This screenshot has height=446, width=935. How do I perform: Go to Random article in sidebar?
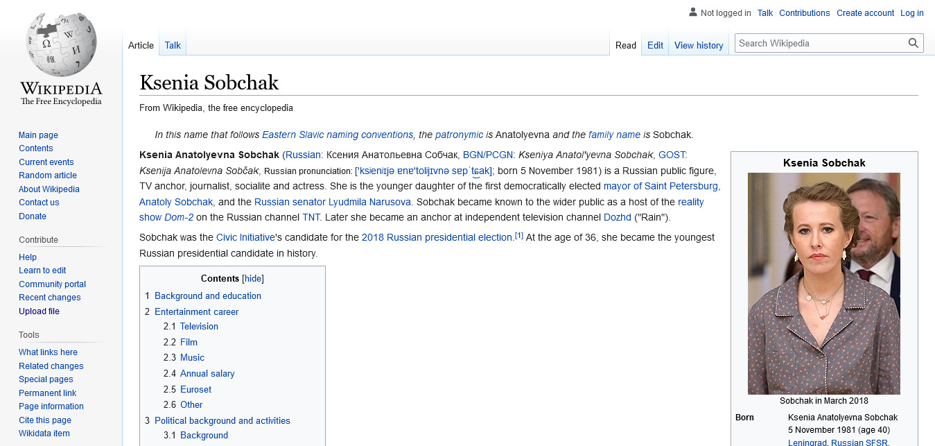tap(48, 175)
